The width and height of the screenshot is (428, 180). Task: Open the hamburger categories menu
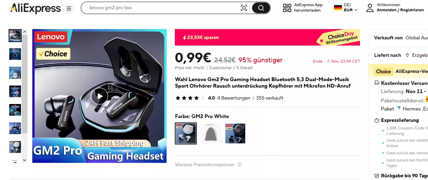pos(69,8)
